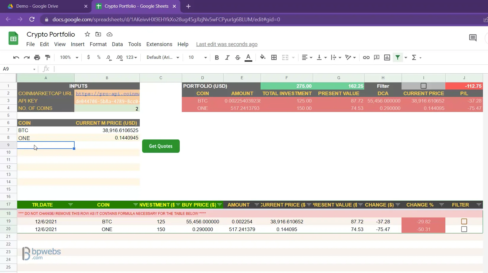The width and height of the screenshot is (488, 273).
Task: Check the BTC row filter checkbox
Action: tap(464, 221)
